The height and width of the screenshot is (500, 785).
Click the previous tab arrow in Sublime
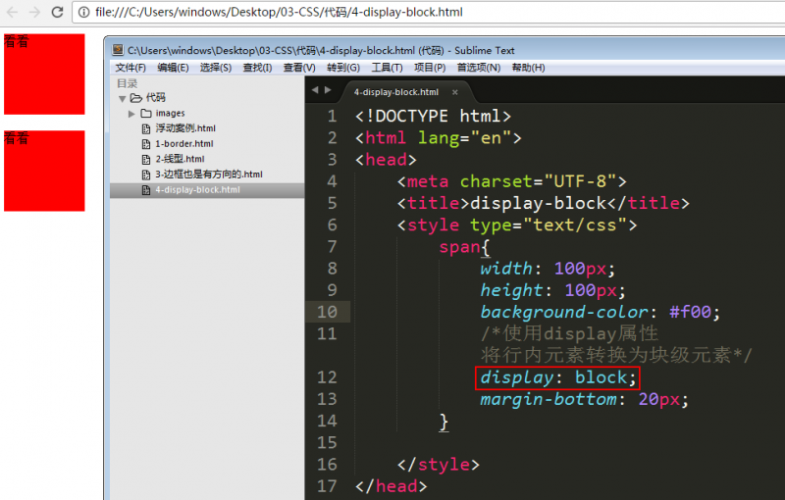pos(315,90)
